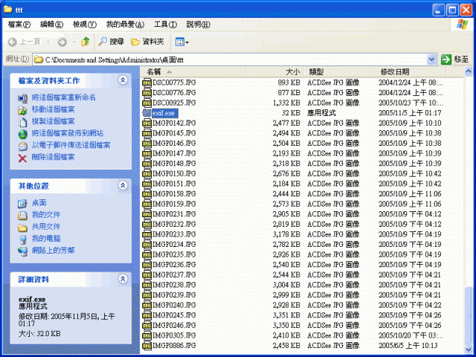Click the My Computer icon in 其他位置

coord(23,239)
